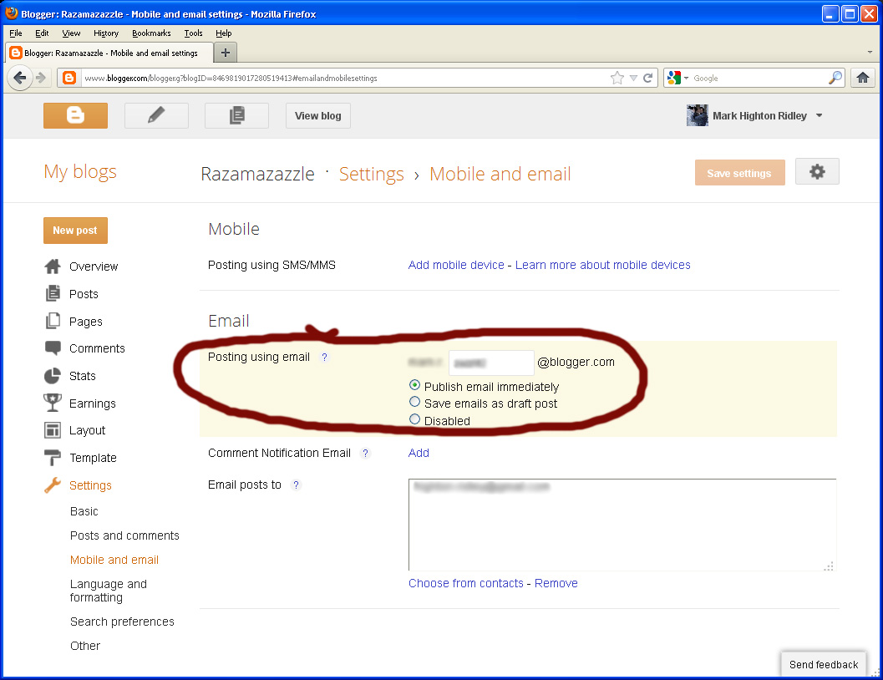Open Other settings page

click(x=85, y=646)
